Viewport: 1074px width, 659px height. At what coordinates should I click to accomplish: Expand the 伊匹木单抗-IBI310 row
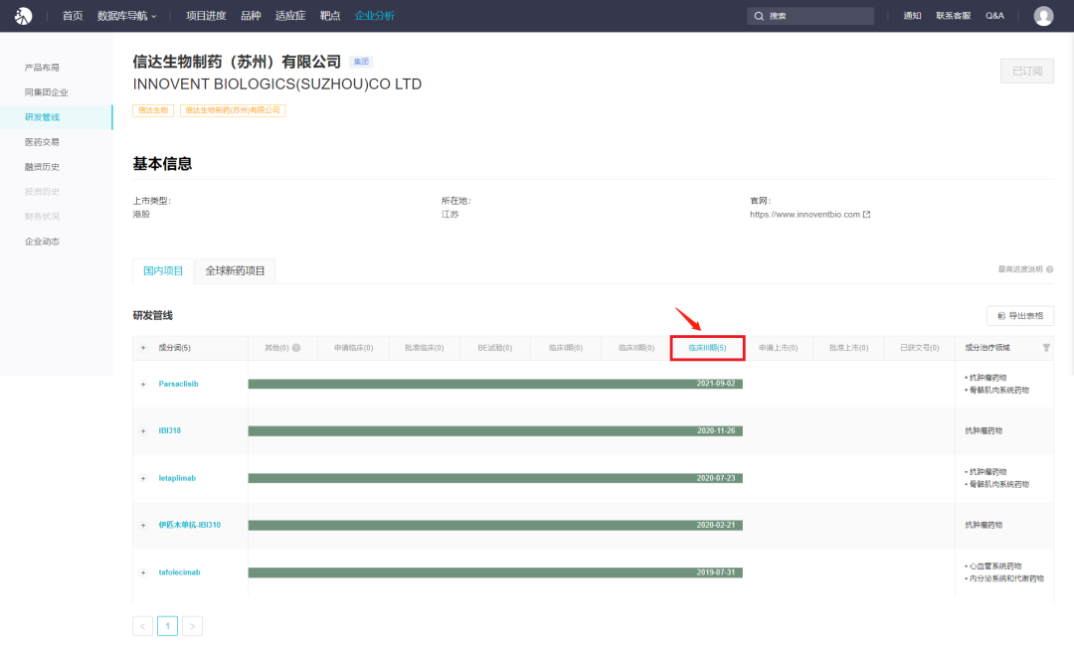point(143,526)
